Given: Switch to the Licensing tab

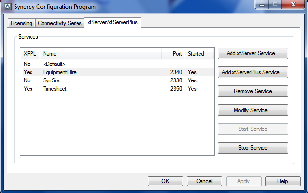Looking at the screenshot, I should (21, 23).
